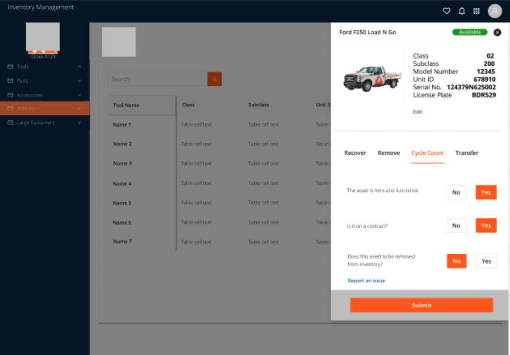Screen dimensions: 510x355
Task: Select the Parts icon in the sidebar
Action: pos(11,81)
